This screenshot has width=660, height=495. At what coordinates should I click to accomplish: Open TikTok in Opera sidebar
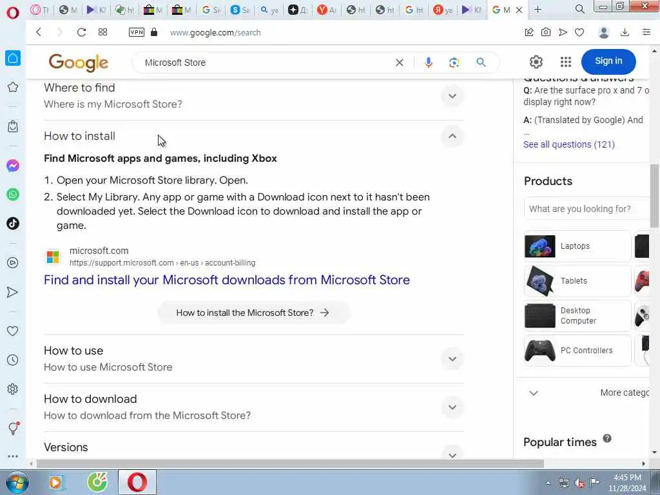tap(13, 223)
